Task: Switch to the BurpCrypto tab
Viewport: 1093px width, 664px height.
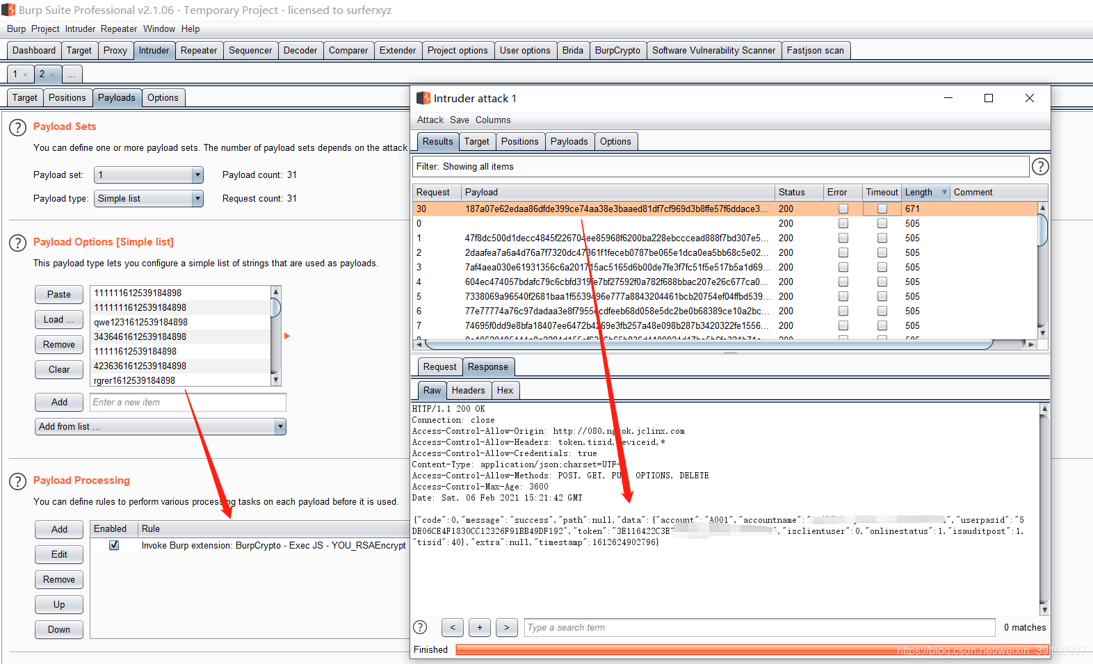Action: click(617, 50)
